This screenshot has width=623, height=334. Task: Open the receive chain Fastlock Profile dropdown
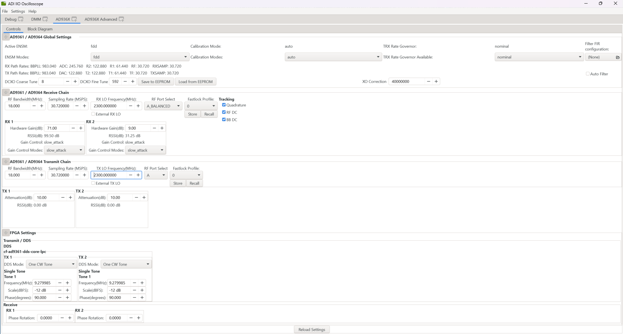[201, 106]
